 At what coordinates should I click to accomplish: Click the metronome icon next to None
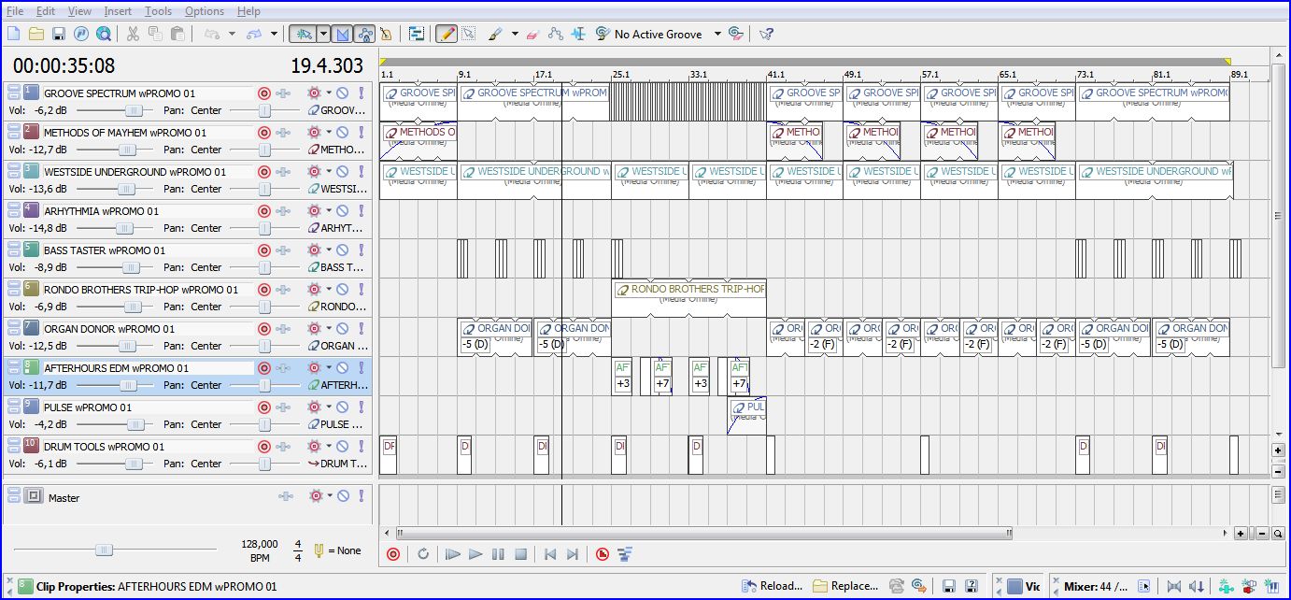[x=319, y=550]
